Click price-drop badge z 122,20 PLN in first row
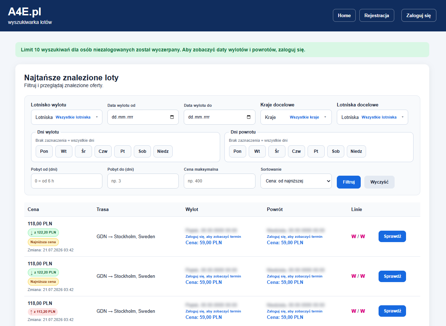 click(x=43, y=232)
